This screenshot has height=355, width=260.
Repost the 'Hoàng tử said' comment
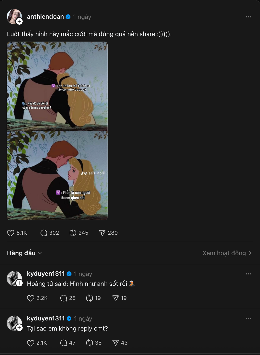tap(89, 298)
